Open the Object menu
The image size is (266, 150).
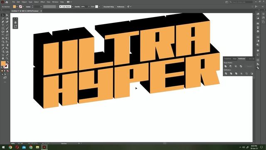24,2
